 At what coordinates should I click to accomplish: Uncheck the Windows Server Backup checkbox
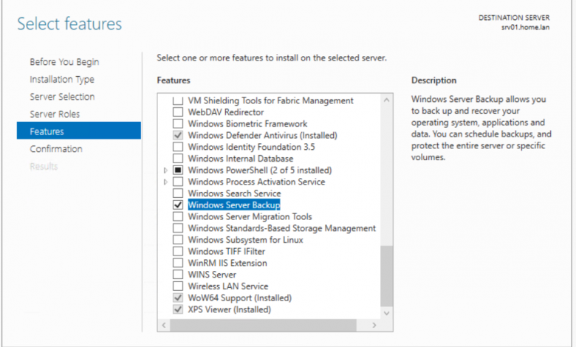[178, 205]
